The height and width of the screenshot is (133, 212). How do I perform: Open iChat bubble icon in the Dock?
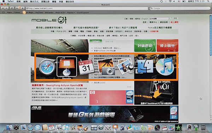click(x=37, y=127)
